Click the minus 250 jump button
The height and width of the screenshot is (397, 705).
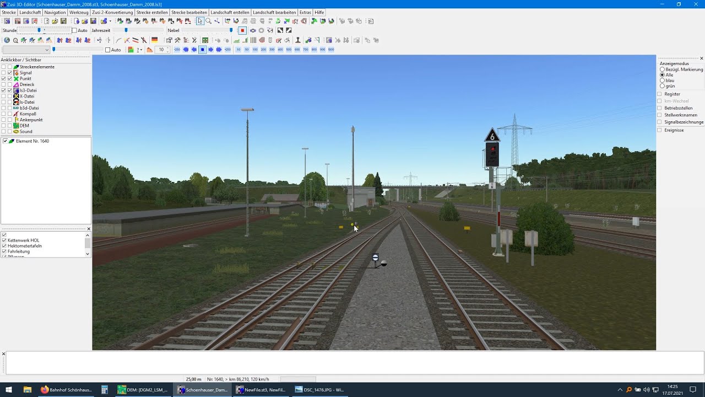(177, 50)
